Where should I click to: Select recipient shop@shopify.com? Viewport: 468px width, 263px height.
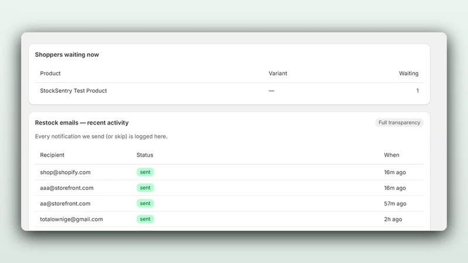click(x=65, y=172)
